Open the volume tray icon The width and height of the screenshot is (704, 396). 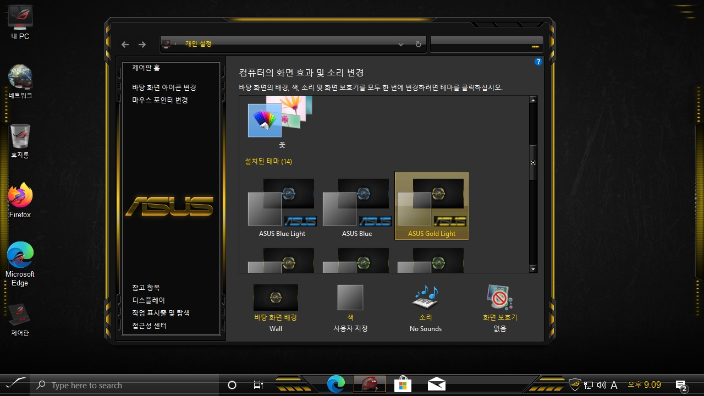[x=601, y=386]
